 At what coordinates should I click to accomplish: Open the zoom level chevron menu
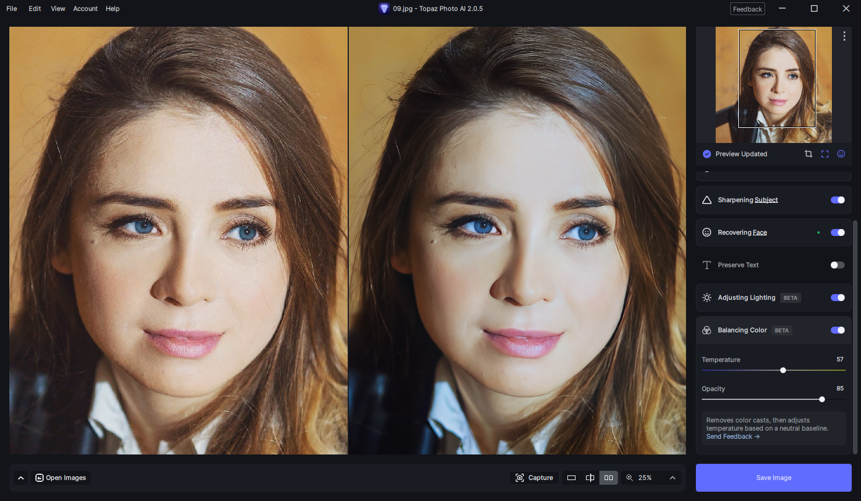coord(673,478)
